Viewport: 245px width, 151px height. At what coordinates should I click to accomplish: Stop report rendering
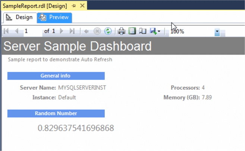[97, 31]
